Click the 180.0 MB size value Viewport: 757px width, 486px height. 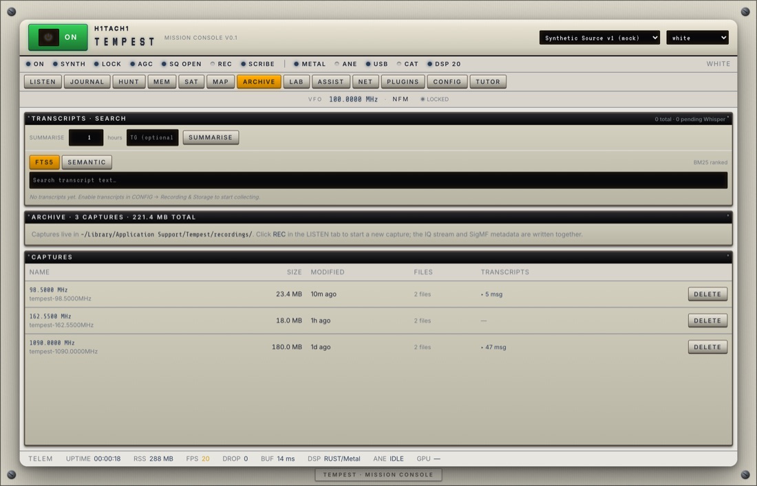point(287,347)
